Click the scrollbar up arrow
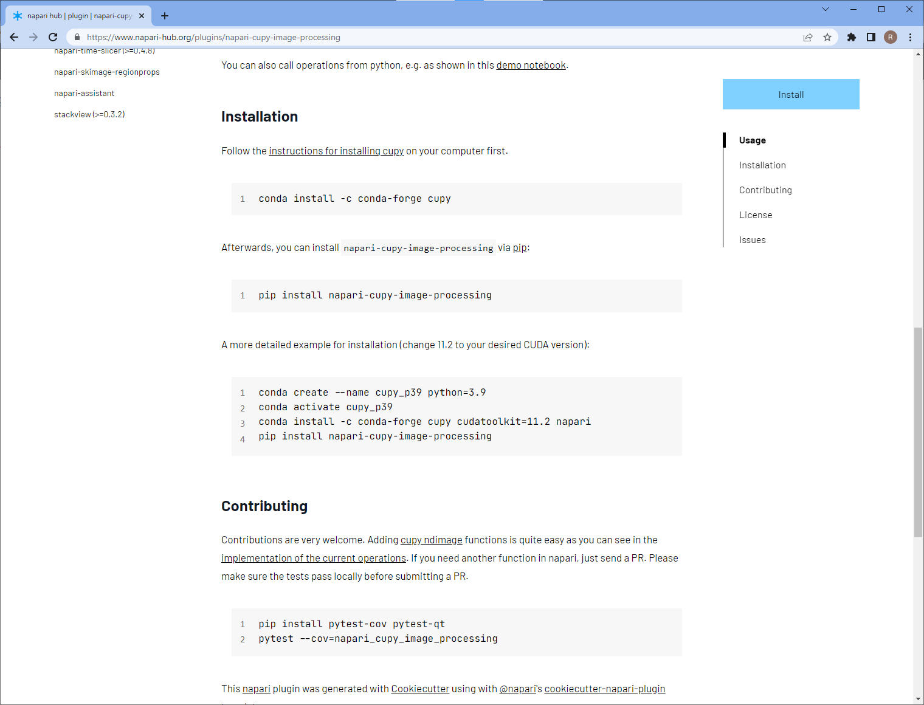This screenshot has width=924, height=705. tap(918, 54)
